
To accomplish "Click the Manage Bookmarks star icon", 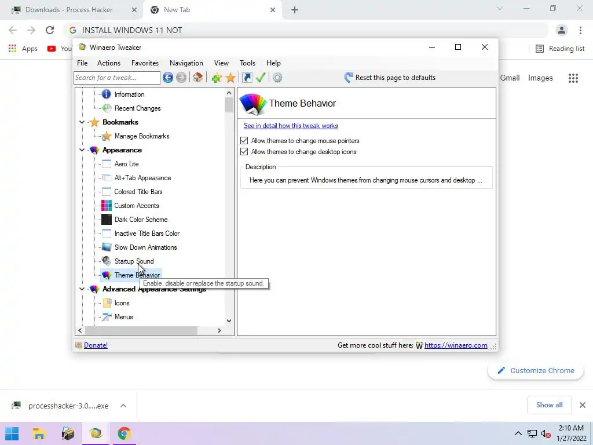I will [107, 136].
